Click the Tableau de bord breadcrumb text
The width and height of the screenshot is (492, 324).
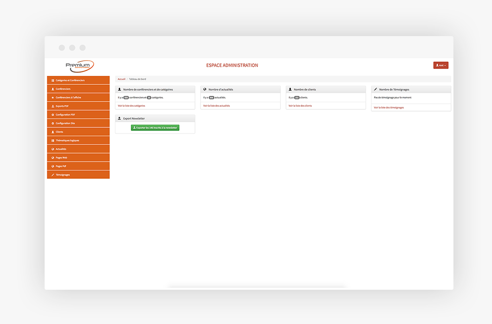point(137,79)
